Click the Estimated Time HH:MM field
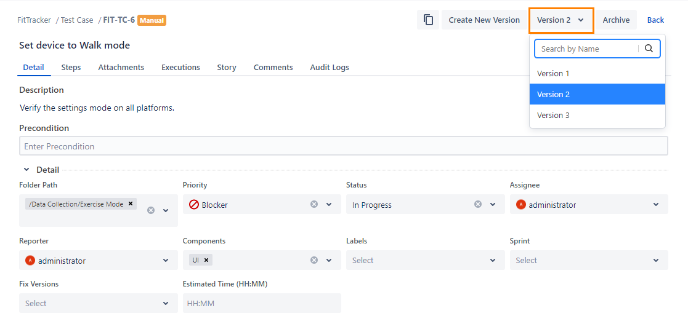 [x=261, y=303]
